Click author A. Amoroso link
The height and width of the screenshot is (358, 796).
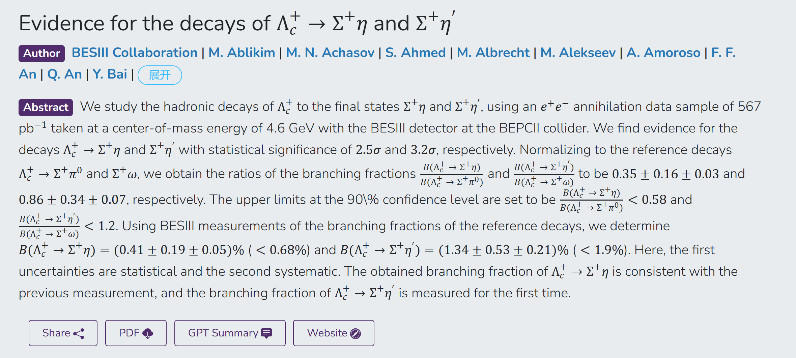663,53
